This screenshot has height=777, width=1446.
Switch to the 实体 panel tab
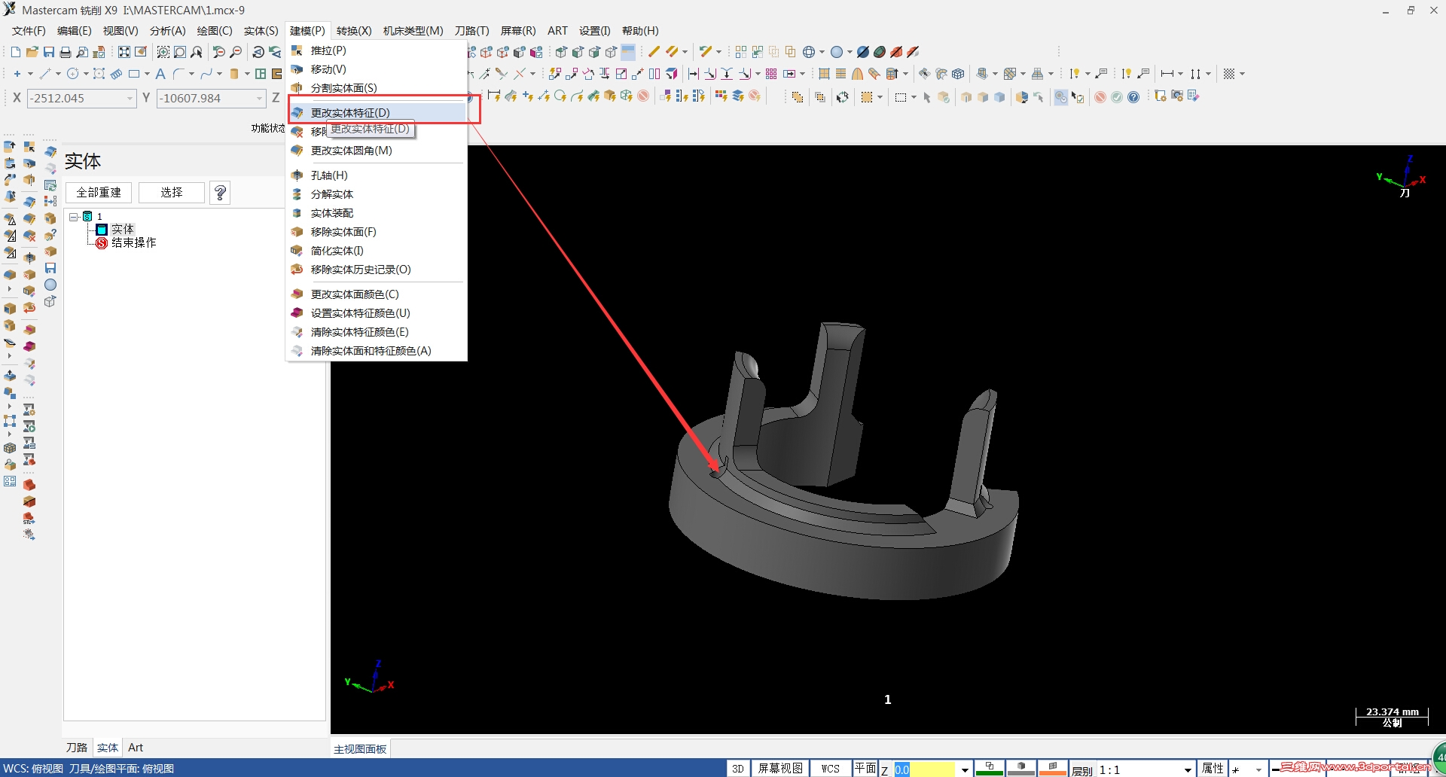[x=108, y=748]
